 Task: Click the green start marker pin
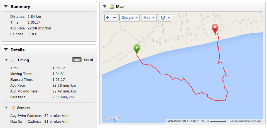(136, 49)
